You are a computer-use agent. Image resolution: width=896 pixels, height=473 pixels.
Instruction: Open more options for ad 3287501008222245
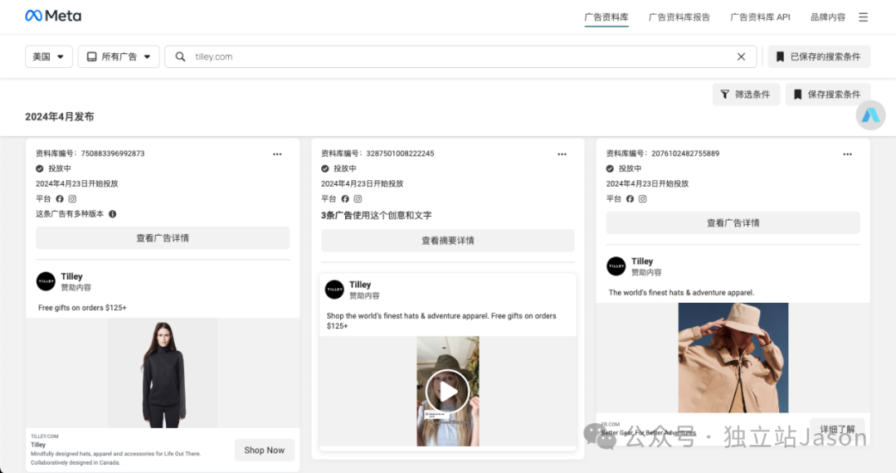[x=562, y=154]
